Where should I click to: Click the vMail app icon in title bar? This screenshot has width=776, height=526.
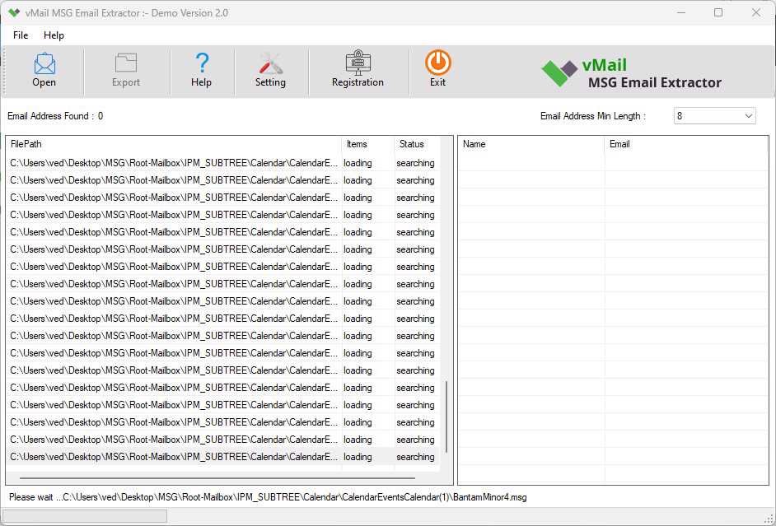(x=14, y=13)
